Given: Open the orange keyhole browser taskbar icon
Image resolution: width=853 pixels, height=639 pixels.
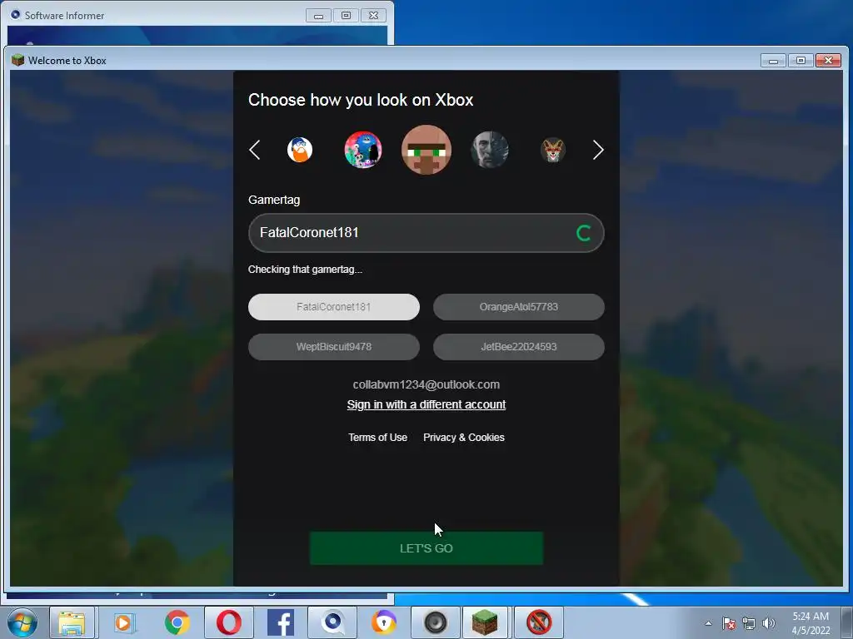Looking at the screenshot, I should pos(384,622).
